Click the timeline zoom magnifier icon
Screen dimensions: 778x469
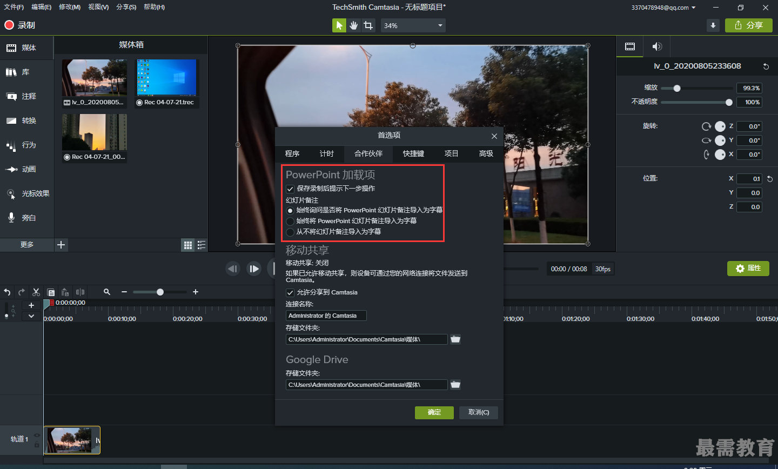[x=107, y=292]
